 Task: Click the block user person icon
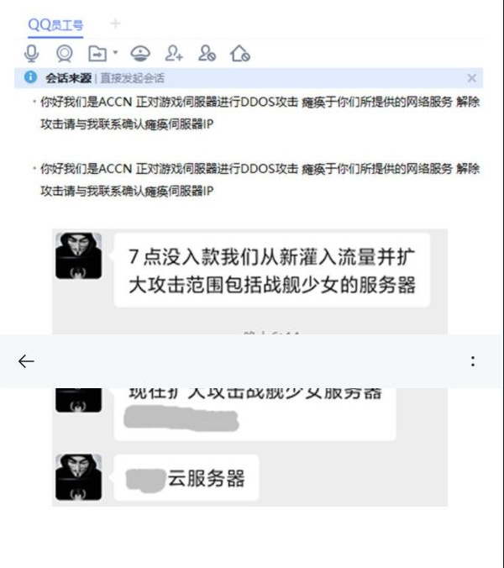point(207,54)
